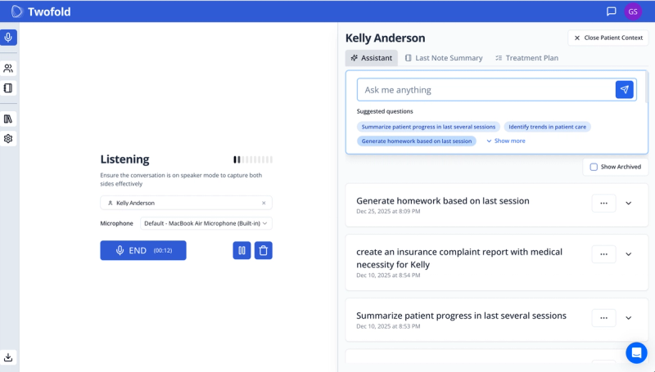Close Patient Context panel
Screen dimensions: 655x372
pyautogui.click(x=608, y=38)
